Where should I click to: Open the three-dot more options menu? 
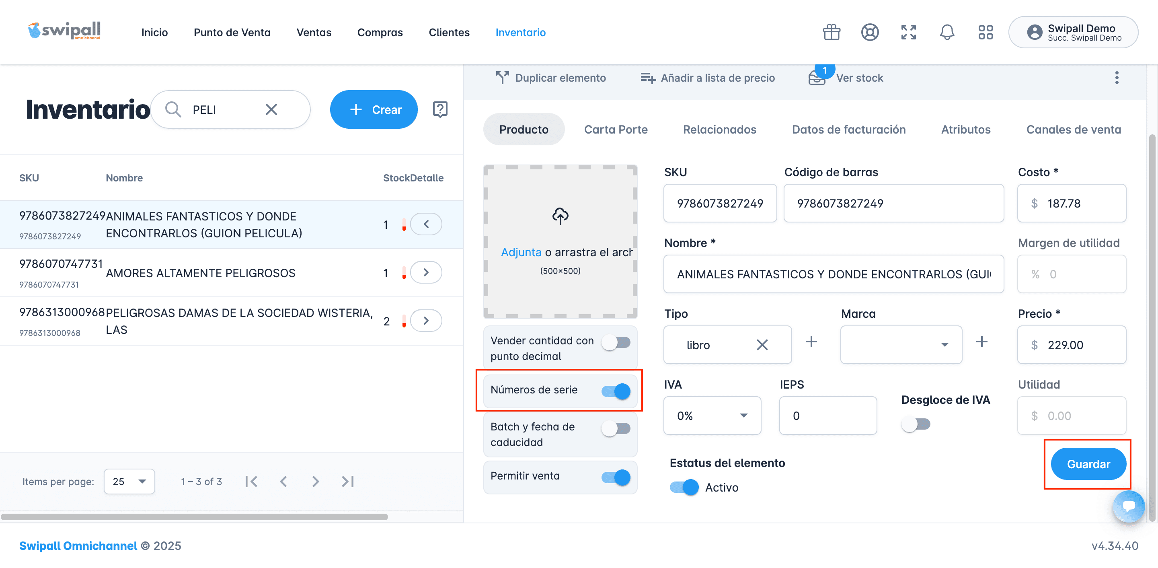(1117, 78)
